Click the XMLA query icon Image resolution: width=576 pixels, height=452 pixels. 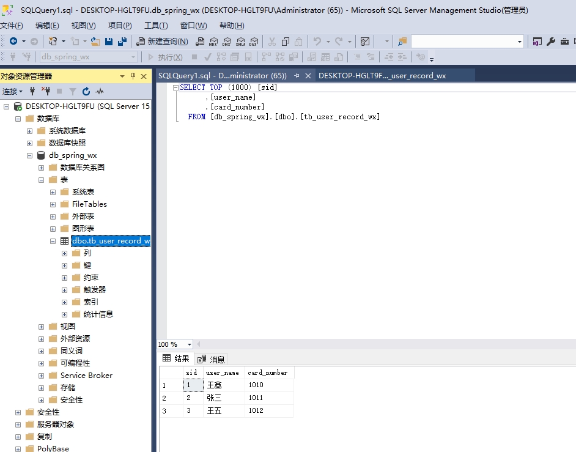click(241, 42)
